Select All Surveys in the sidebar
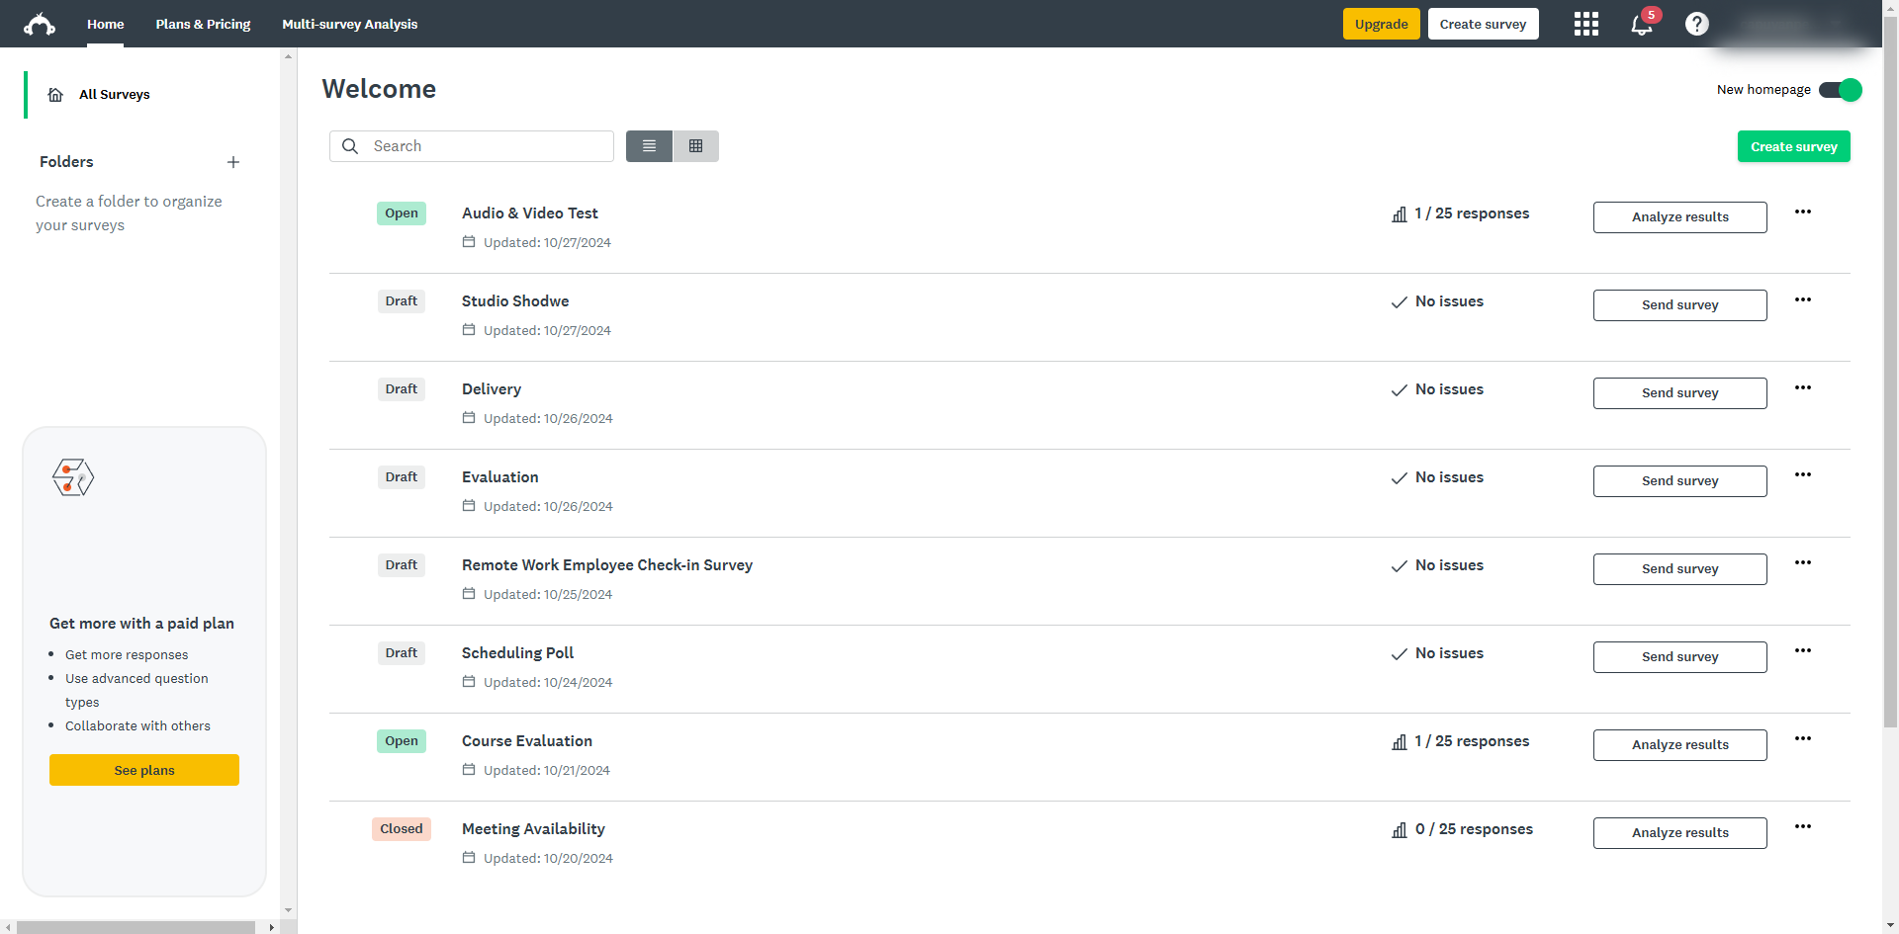 point(114,95)
